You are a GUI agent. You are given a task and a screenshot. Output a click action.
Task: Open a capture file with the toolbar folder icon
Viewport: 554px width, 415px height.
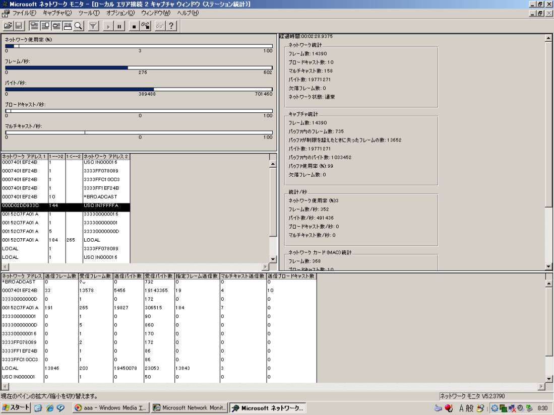[x=8, y=26]
